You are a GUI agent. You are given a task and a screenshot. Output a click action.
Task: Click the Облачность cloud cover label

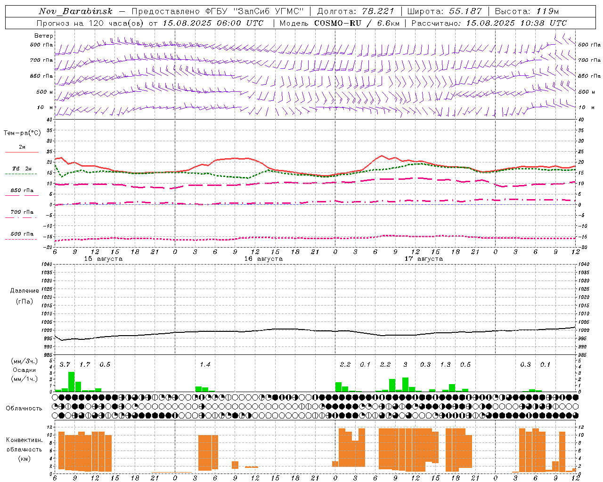(24, 408)
